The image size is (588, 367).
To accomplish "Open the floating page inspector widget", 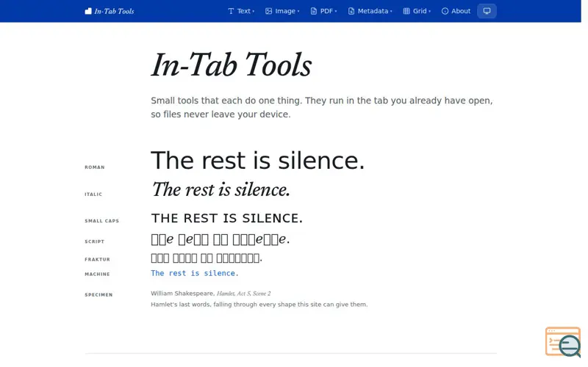I will tap(563, 341).
